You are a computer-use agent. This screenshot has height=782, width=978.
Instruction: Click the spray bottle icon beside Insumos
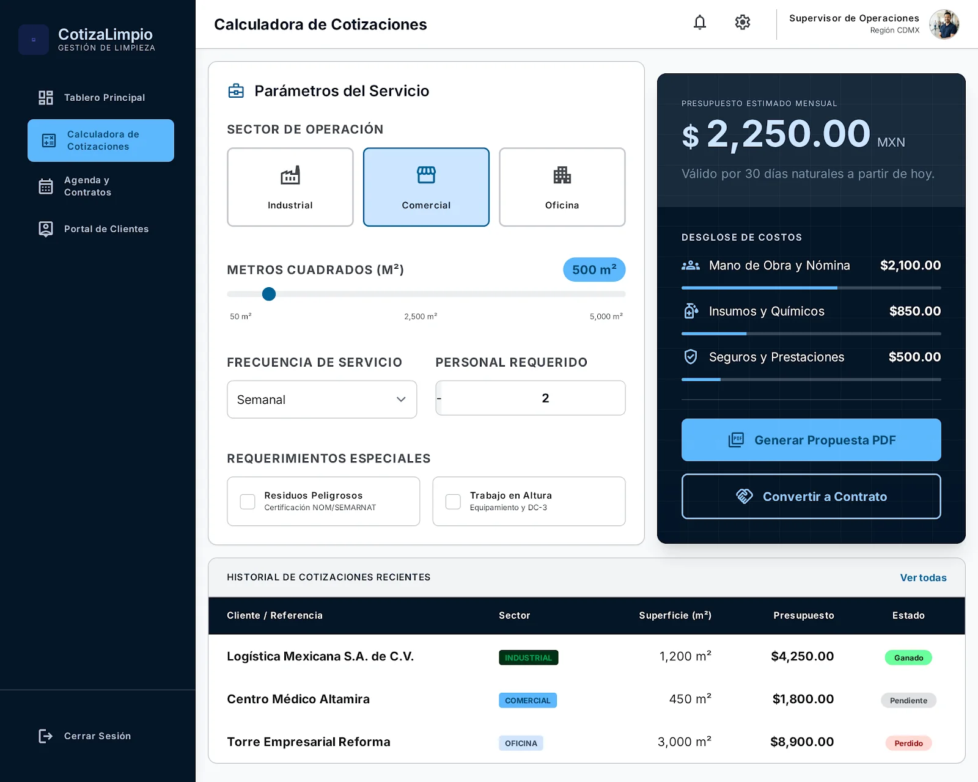pos(691,311)
